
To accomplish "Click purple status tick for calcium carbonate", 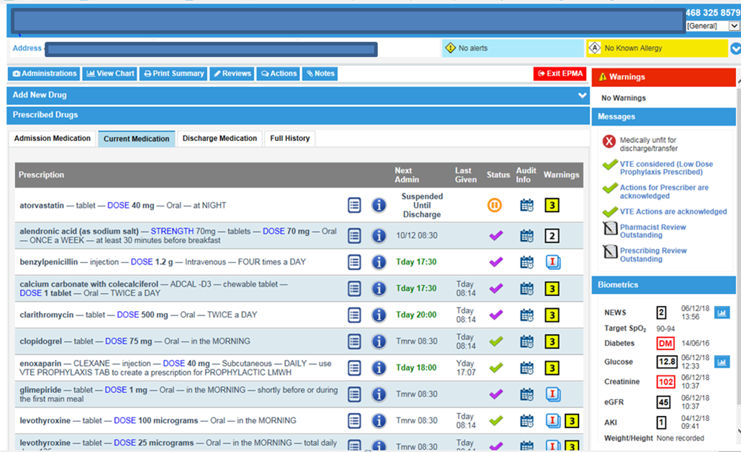I will click(x=496, y=288).
